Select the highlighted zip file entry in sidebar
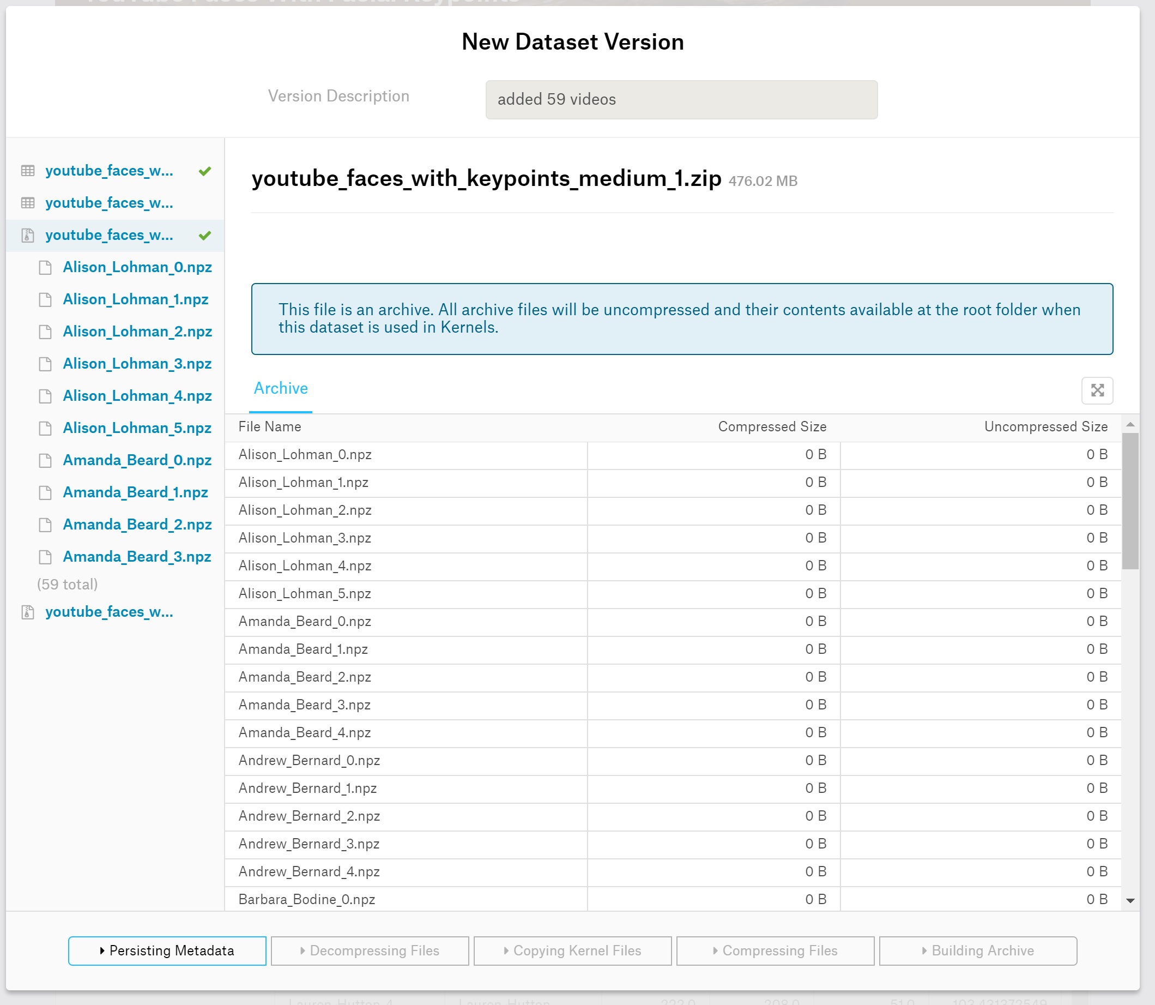Screen dimensions: 1155x1005 [x=110, y=235]
